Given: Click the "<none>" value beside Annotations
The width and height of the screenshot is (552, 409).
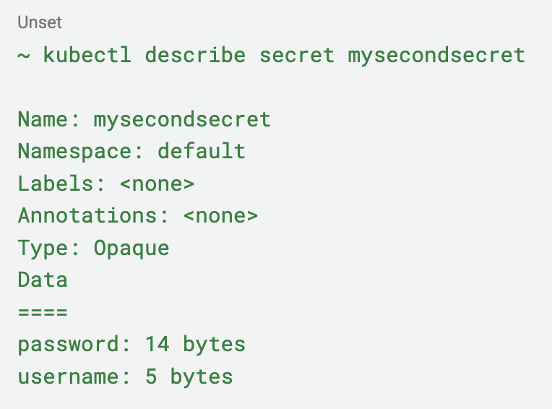Looking at the screenshot, I should [x=220, y=215].
